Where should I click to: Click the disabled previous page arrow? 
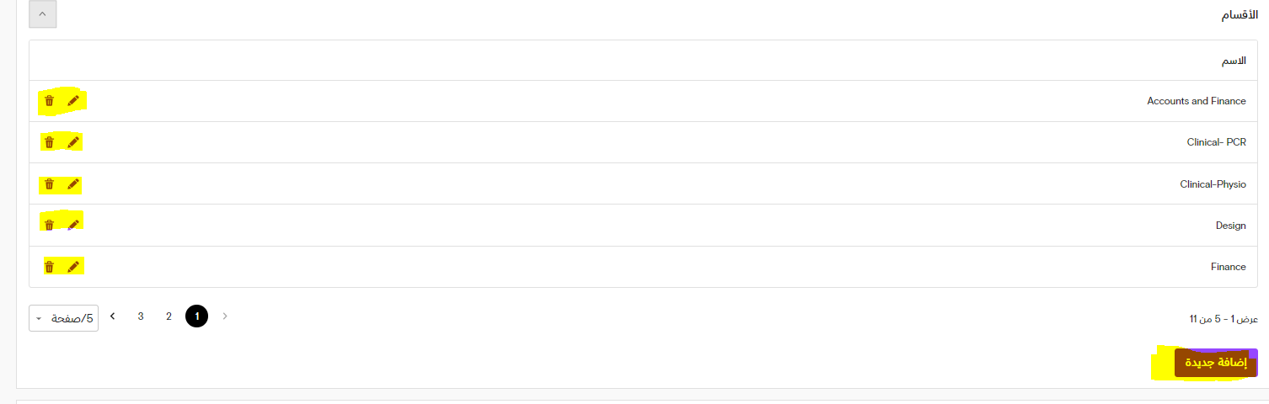[x=225, y=316]
